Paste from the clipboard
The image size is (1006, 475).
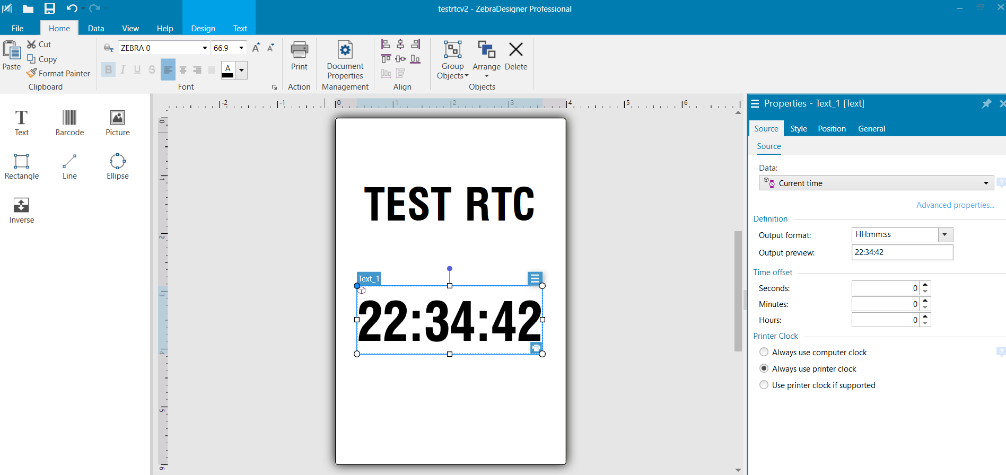coord(12,55)
